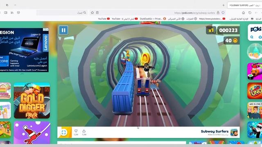This screenshot has width=262, height=147.
Task: Click the poki.com address bar URL
Action: pos(194,13)
